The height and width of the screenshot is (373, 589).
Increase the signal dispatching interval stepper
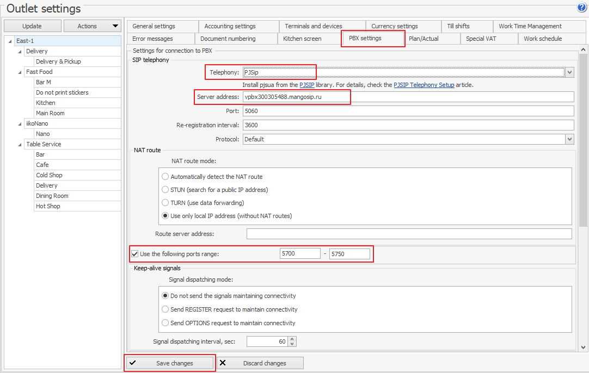click(292, 339)
